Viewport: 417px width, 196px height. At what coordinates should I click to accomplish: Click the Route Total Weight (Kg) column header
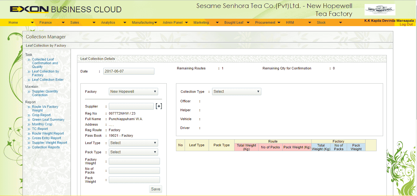click(x=246, y=147)
